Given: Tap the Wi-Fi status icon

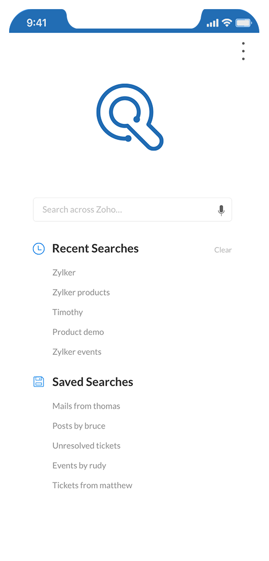Looking at the screenshot, I should (x=227, y=23).
